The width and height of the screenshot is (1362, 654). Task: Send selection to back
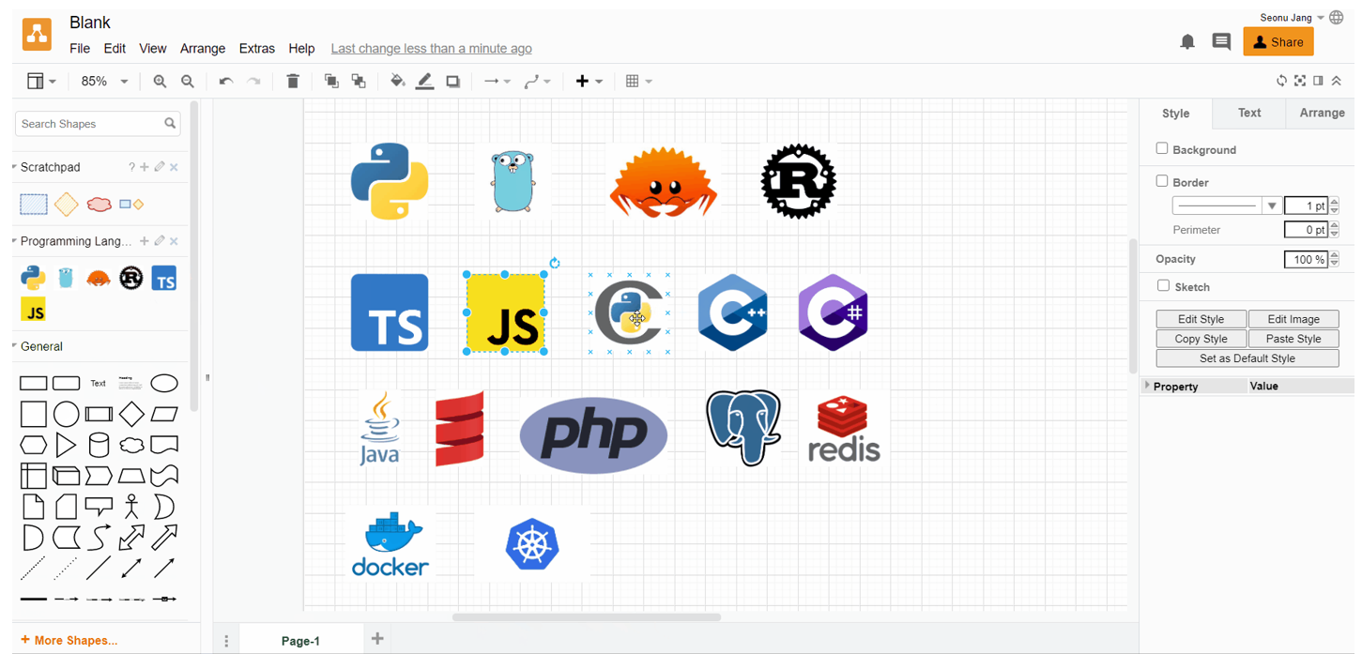tap(359, 82)
